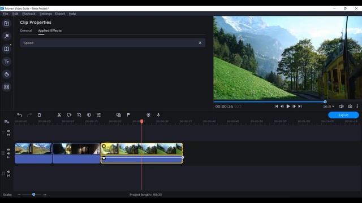Screen dimensions: 362x203
Task: Click the Project length 00:33 text
Action: [x=146, y=195]
